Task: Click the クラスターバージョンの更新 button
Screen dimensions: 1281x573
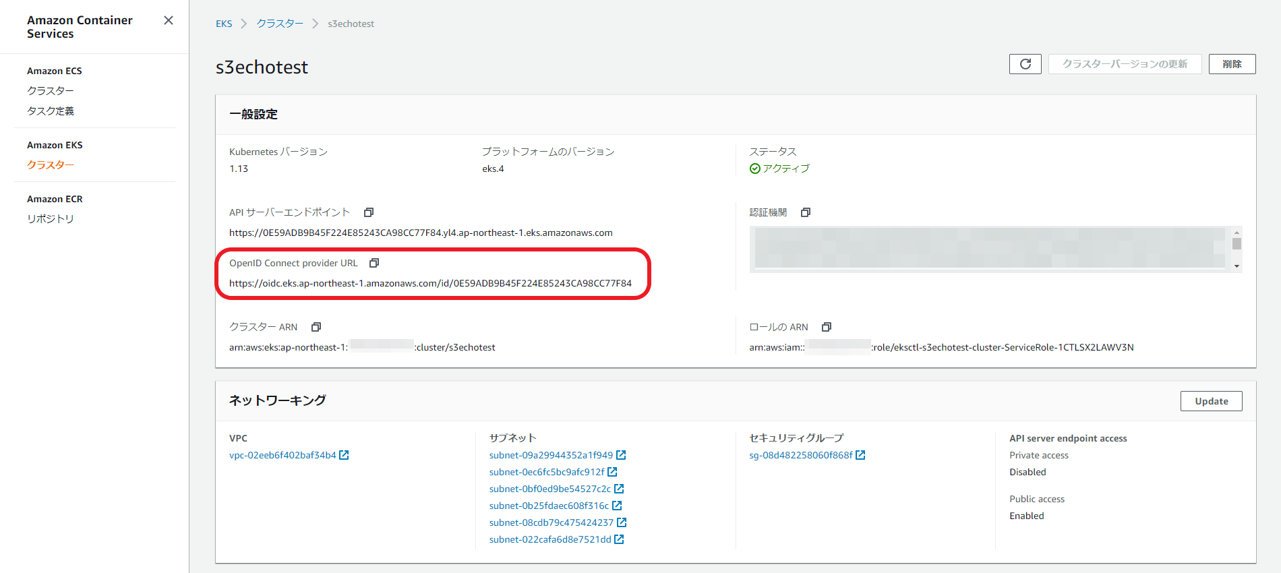Action: [x=1125, y=64]
